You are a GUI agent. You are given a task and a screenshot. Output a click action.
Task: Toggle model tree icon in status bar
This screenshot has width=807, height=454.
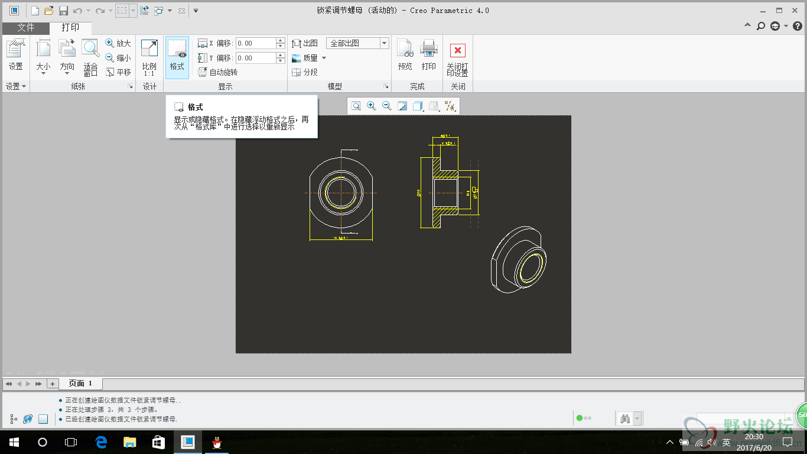click(x=14, y=419)
